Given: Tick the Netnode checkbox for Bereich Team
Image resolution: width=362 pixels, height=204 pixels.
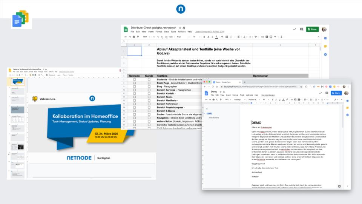Looking at the screenshot, I should coord(135,97).
